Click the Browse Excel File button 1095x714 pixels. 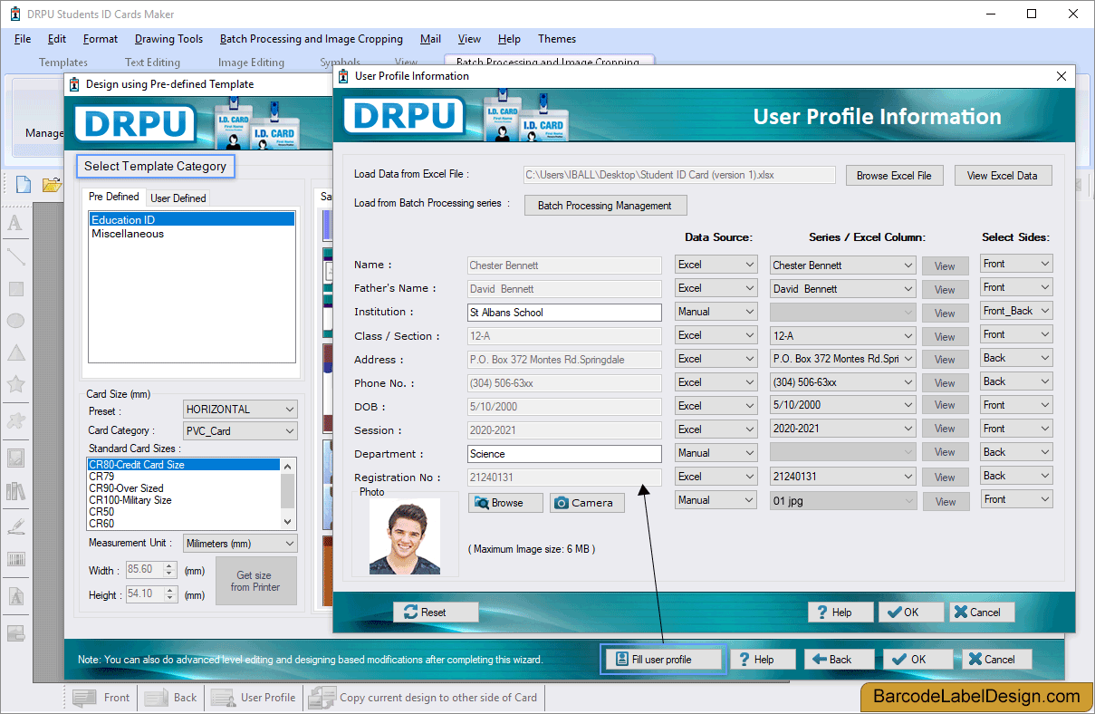pos(894,175)
